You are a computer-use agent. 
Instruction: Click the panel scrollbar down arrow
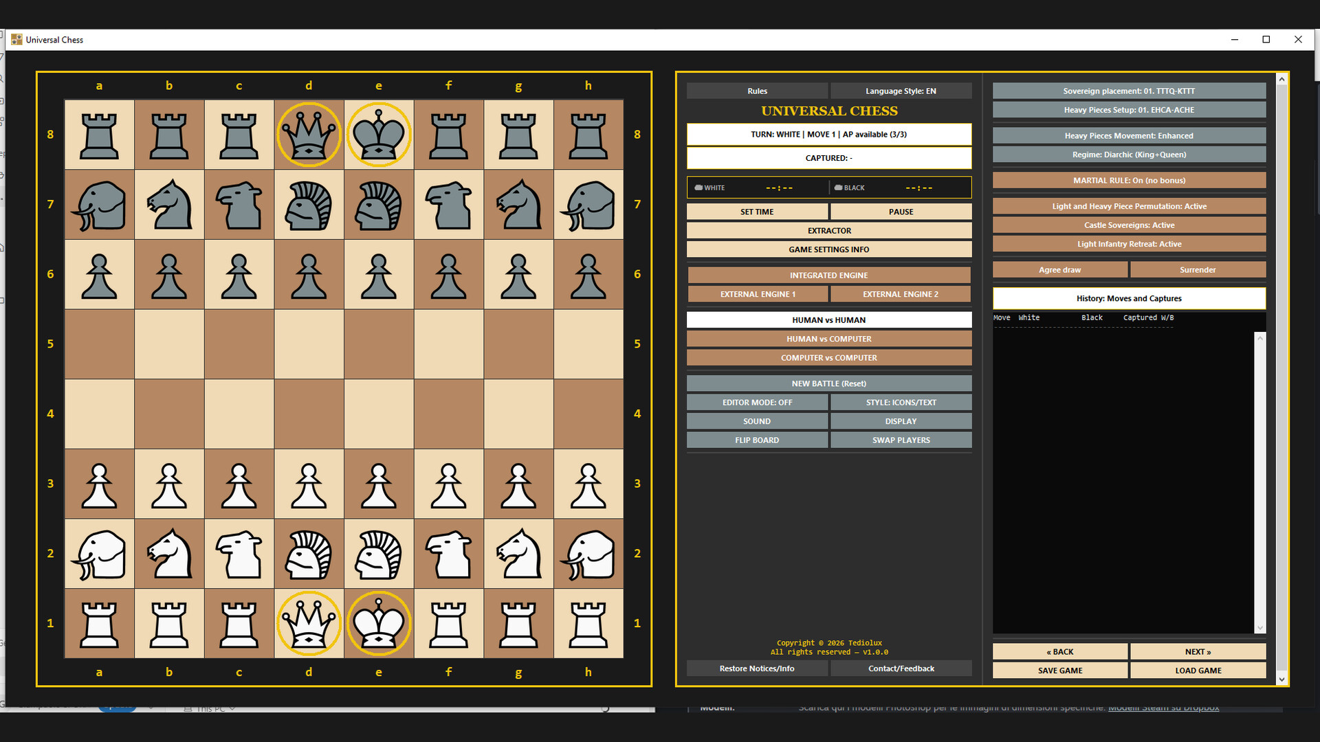1281,679
